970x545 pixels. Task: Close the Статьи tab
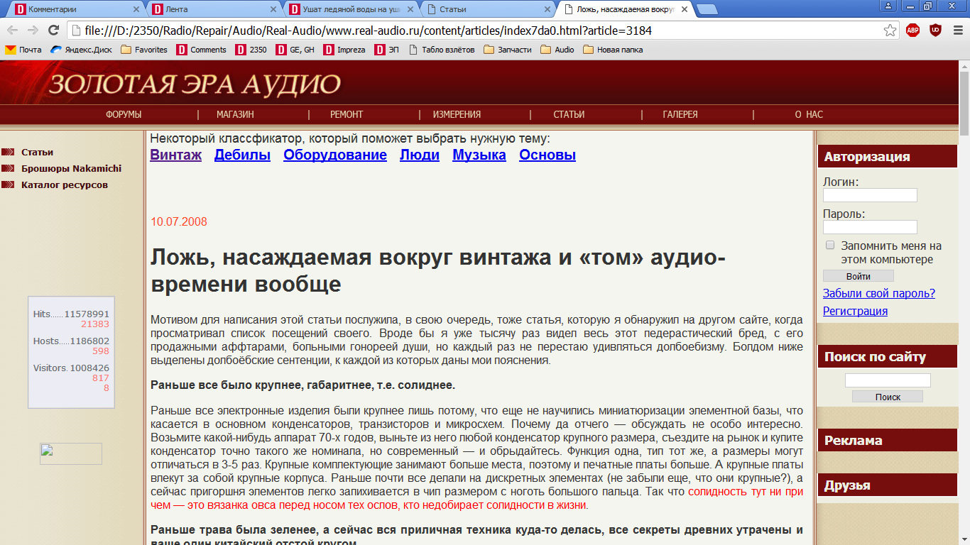tap(547, 9)
